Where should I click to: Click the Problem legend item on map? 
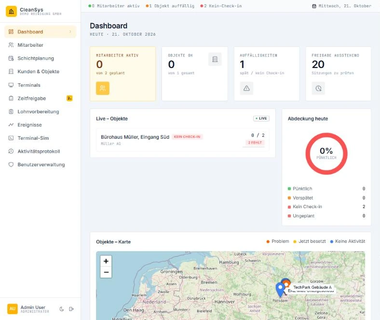tap(278, 241)
